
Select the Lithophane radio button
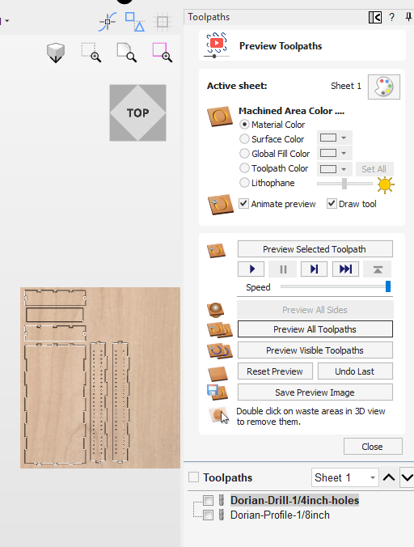tap(245, 182)
